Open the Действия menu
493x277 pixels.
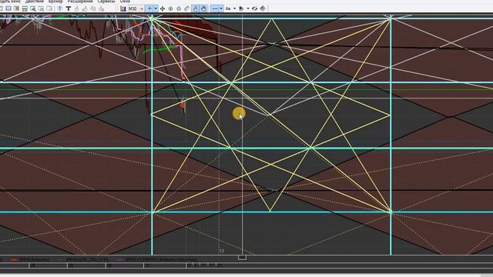tap(35, 2)
